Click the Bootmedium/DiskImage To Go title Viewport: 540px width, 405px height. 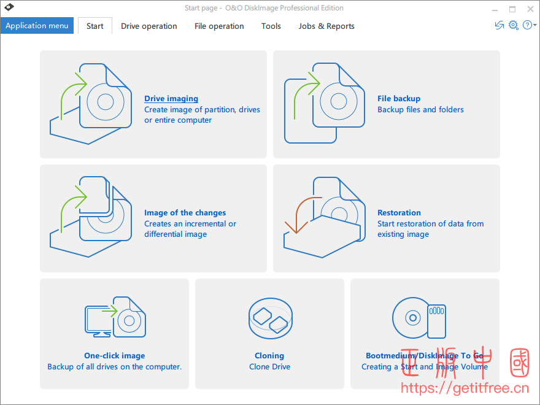click(425, 355)
